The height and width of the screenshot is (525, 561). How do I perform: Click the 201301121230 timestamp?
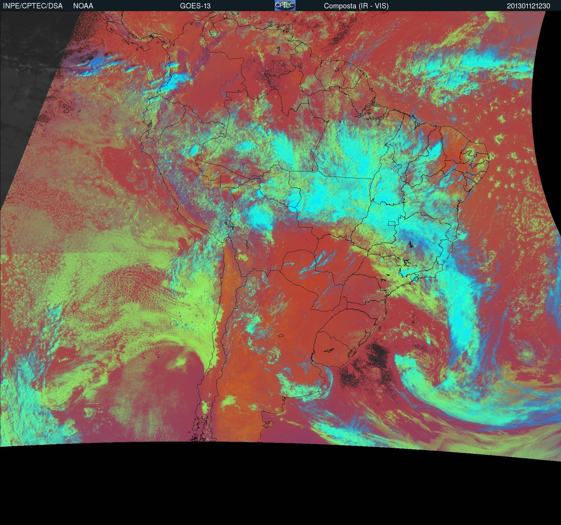[x=529, y=6]
